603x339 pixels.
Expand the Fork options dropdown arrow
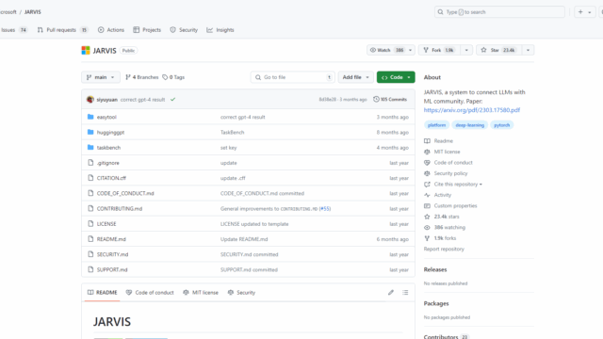pos(466,50)
